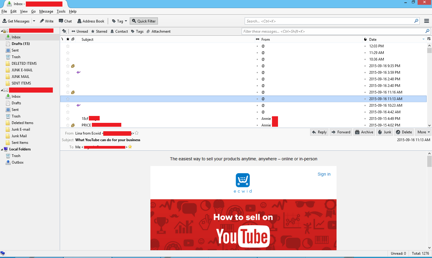This screenshot has width=432, height=258.
Task: Open the JUNK E-MAIL folder in uppercase
Action: click(22, 70)
